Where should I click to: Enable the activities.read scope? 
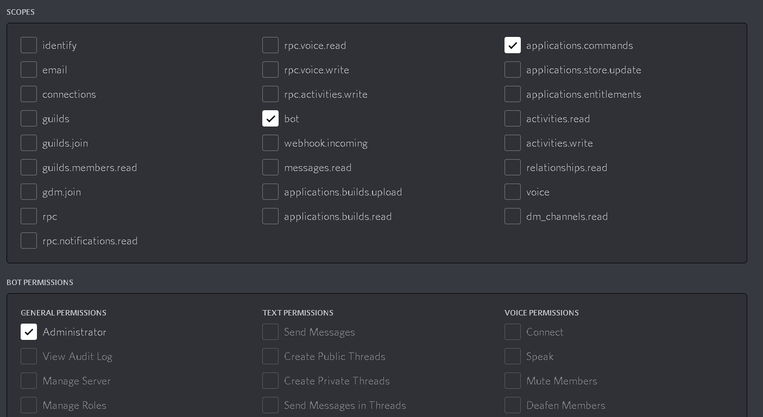pyautogui.click(x=512, y=118)
